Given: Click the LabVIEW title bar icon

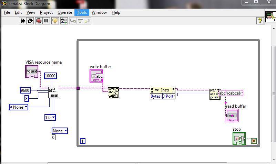Looking at the screenshot, I should [x=4, y=3].
